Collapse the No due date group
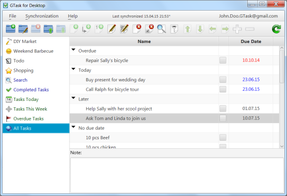This screenshot has height=196, width=287. pos(73,127)
